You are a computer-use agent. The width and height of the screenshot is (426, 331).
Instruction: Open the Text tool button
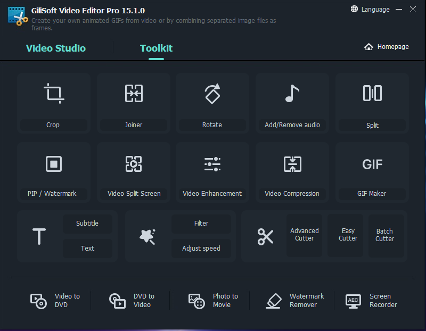[87, 249]
